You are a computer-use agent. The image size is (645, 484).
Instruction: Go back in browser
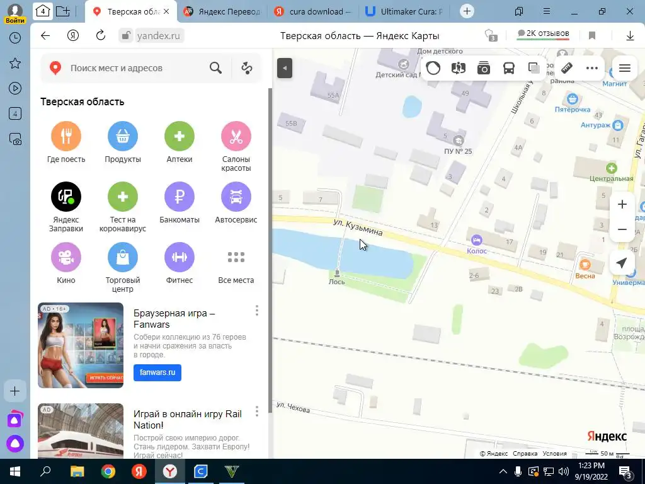click(45, 36)
